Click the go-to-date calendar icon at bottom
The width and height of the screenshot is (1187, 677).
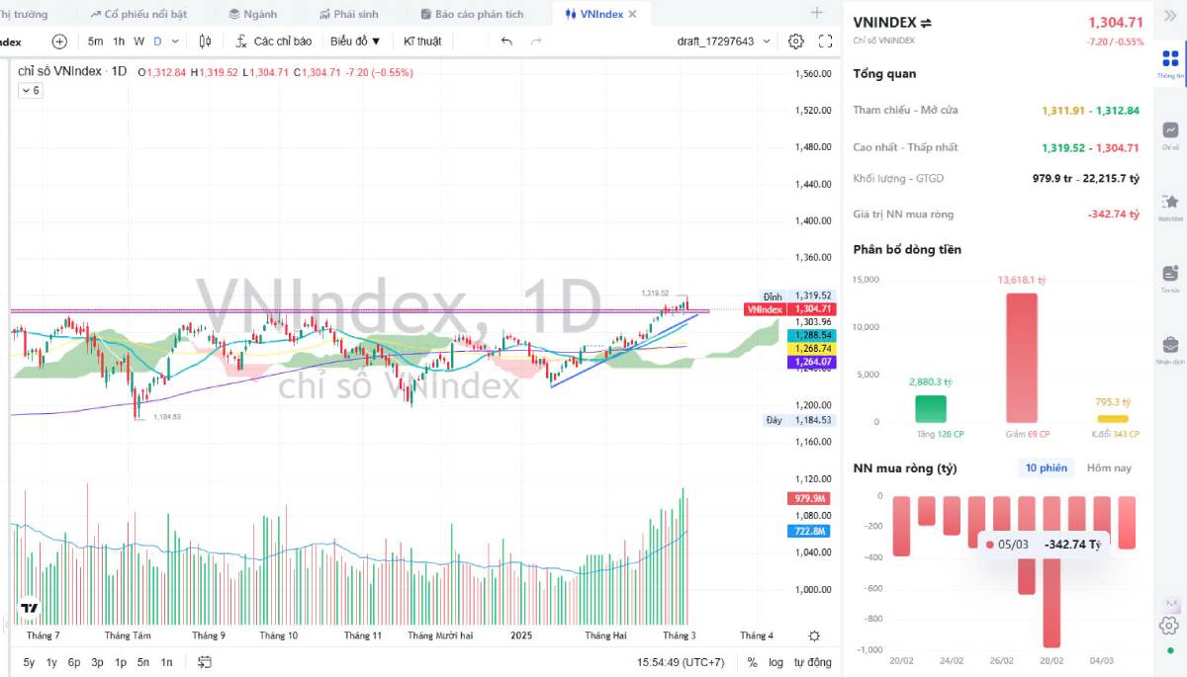tap(205, 662)
